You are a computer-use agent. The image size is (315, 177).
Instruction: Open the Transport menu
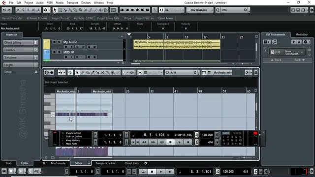click(72, 2)
